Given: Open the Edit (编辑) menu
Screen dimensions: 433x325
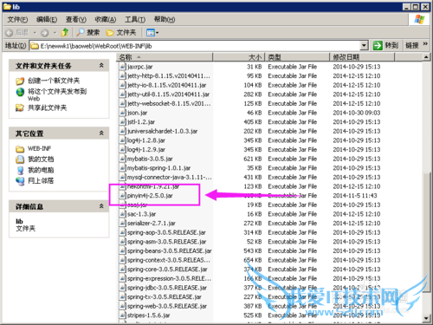Looking at the screenshot, I should click(47, 19).
